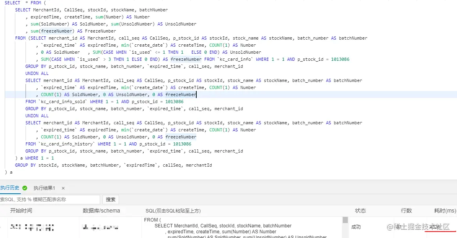Click the 成功 status cell
Viewport: 457px width, 238px height.
356,227
